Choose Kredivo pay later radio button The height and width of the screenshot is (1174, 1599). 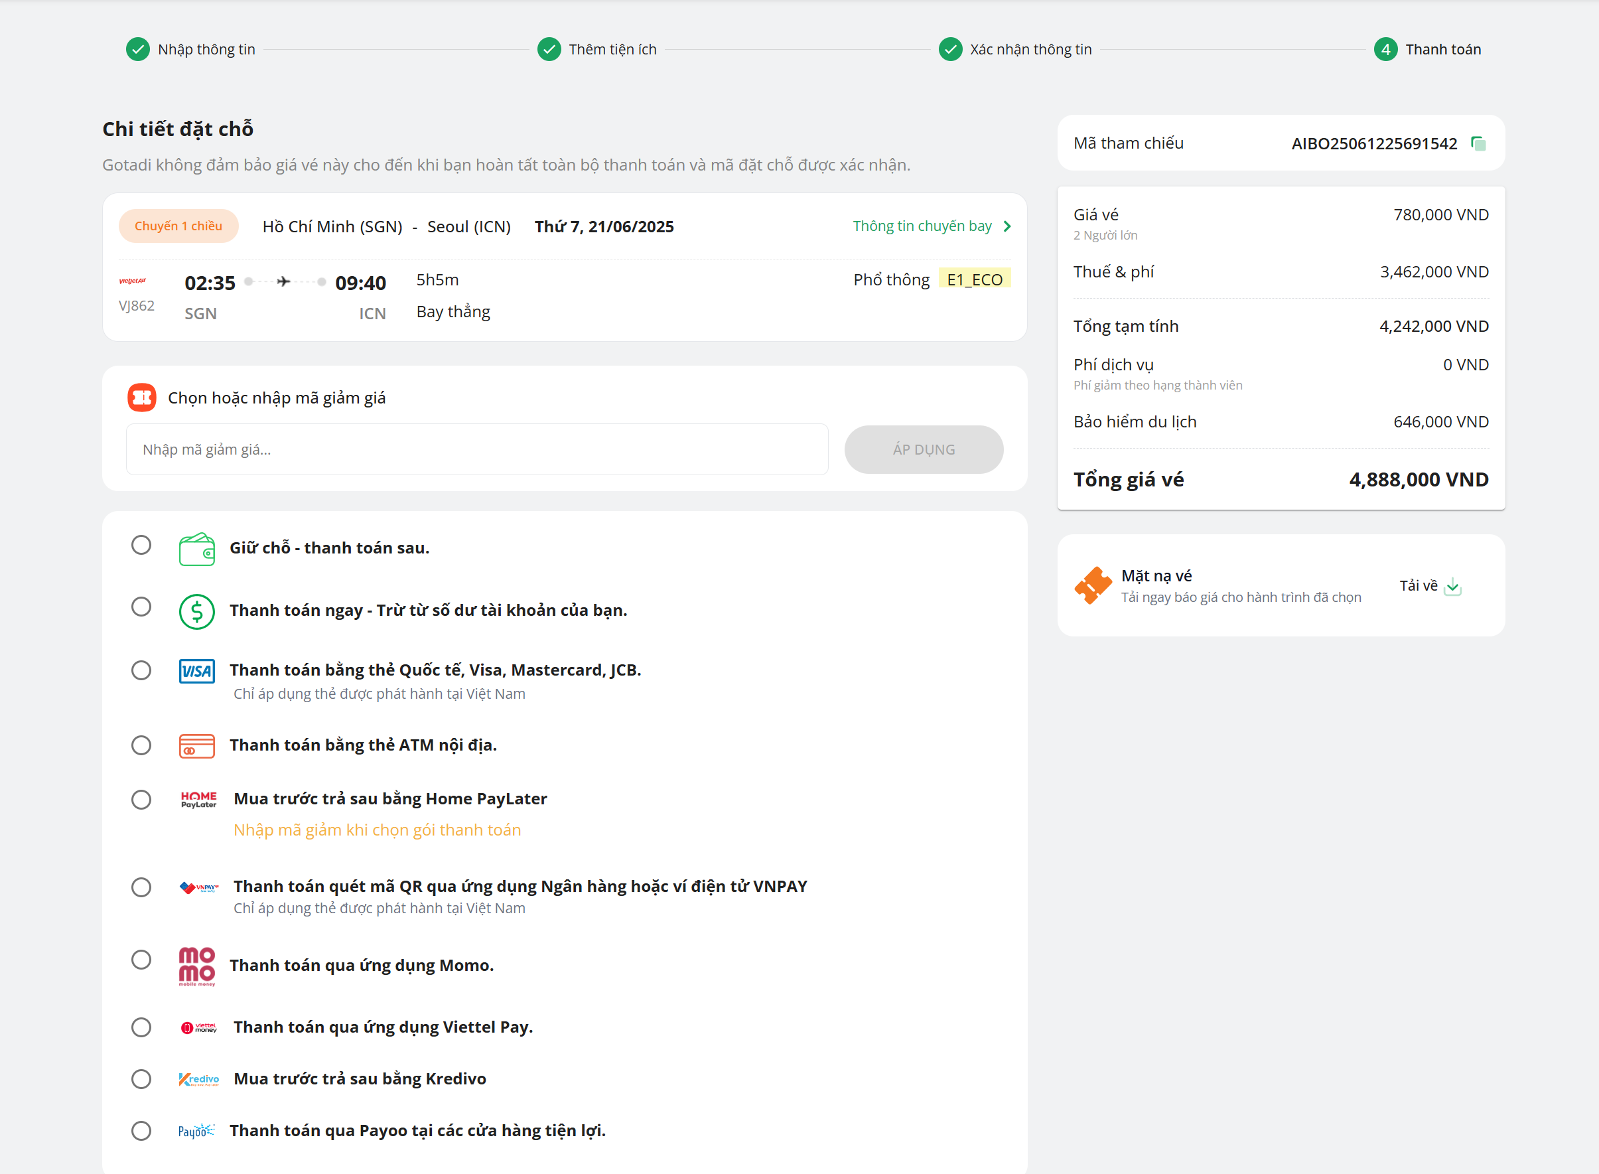coord(141,1079)
